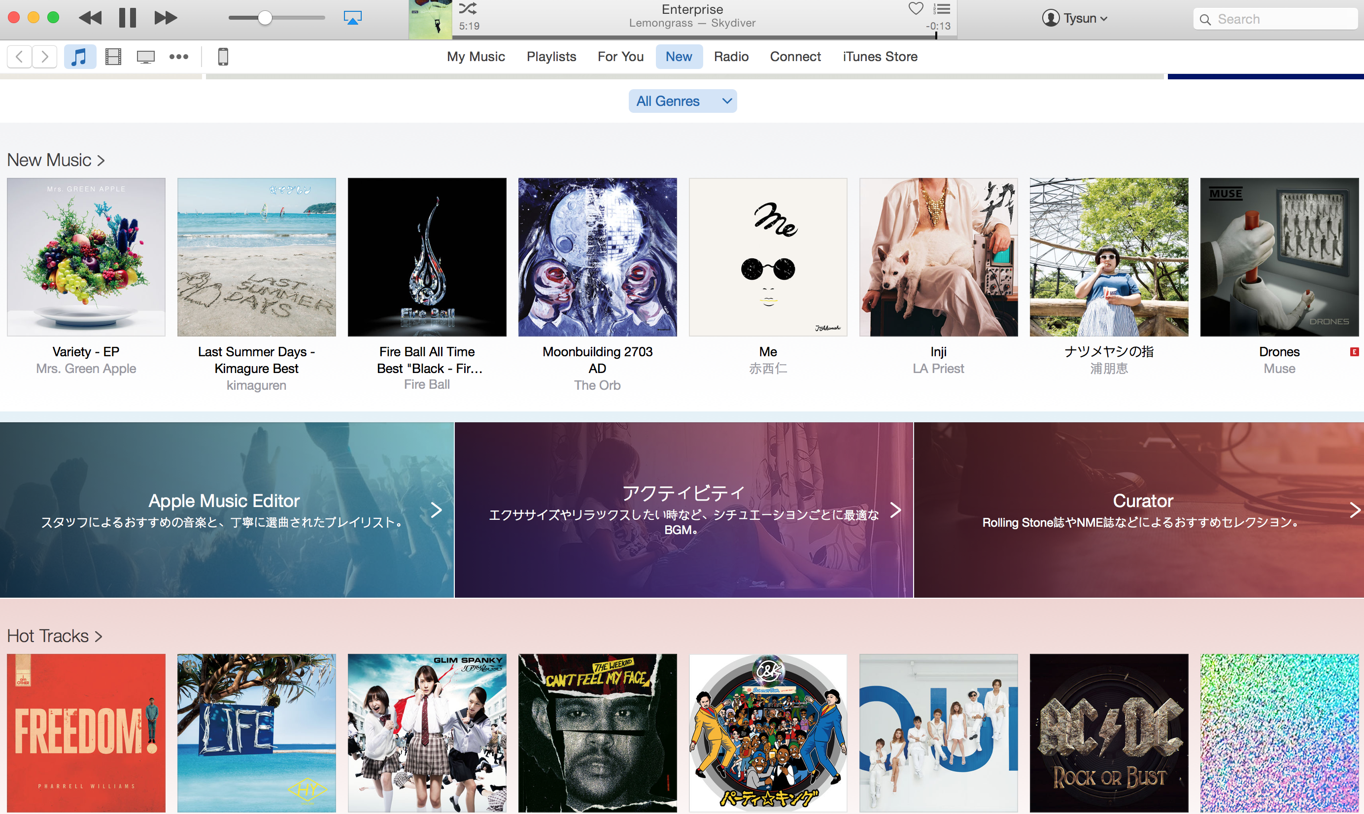
Task: Open Can't Feel My Face cover
Action: click(597, 733)
